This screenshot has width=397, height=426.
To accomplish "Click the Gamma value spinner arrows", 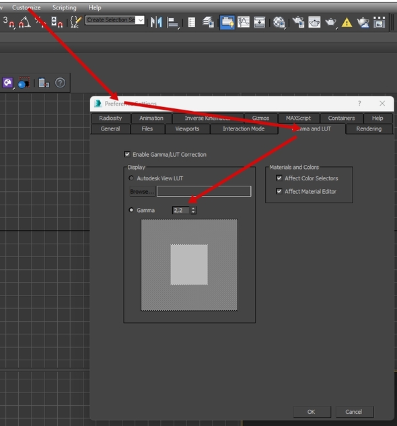I will (193, 210).
